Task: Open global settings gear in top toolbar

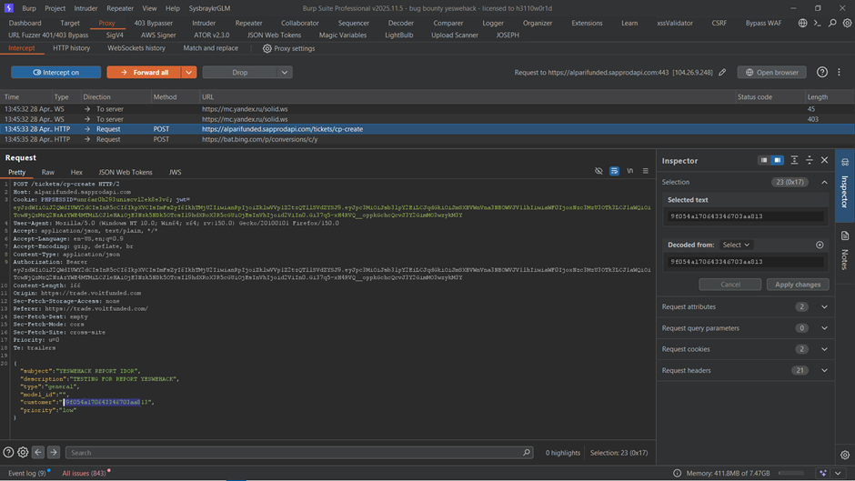Action: [x=847, y=23]
